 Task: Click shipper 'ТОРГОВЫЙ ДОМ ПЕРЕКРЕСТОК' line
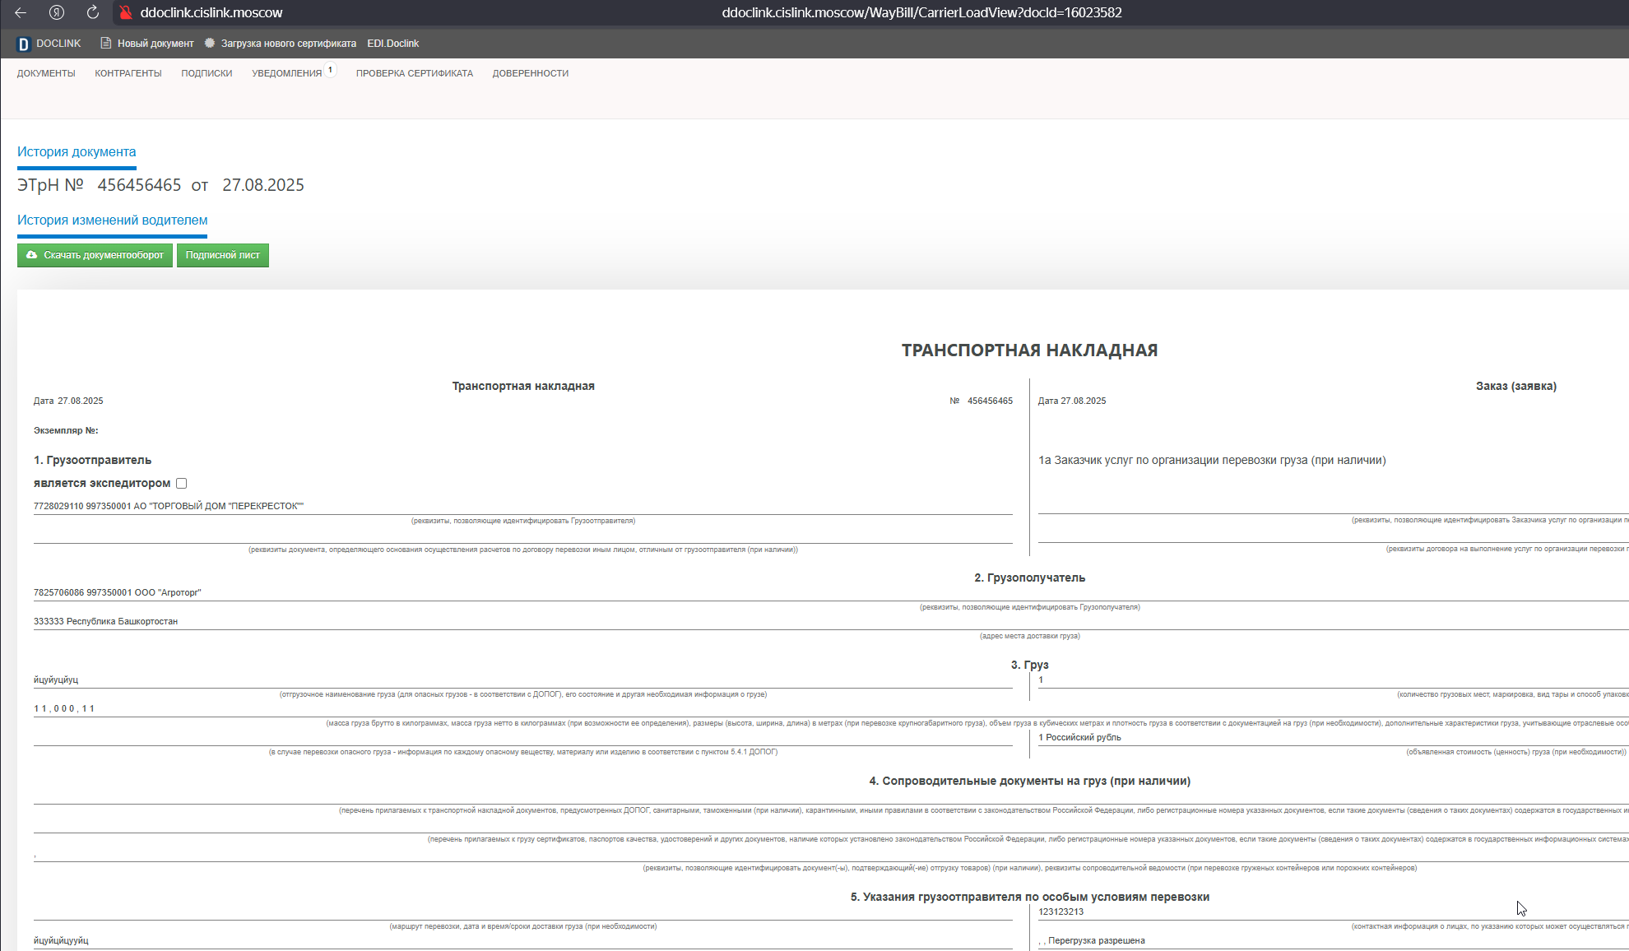pos(169,506)
